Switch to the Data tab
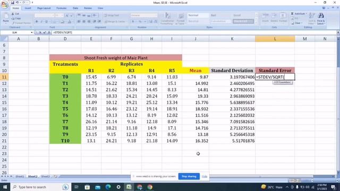This screenshot has width=340, height=191. click(75, 8)
